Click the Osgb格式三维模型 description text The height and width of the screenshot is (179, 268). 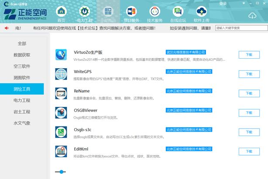tap(96, 118)
